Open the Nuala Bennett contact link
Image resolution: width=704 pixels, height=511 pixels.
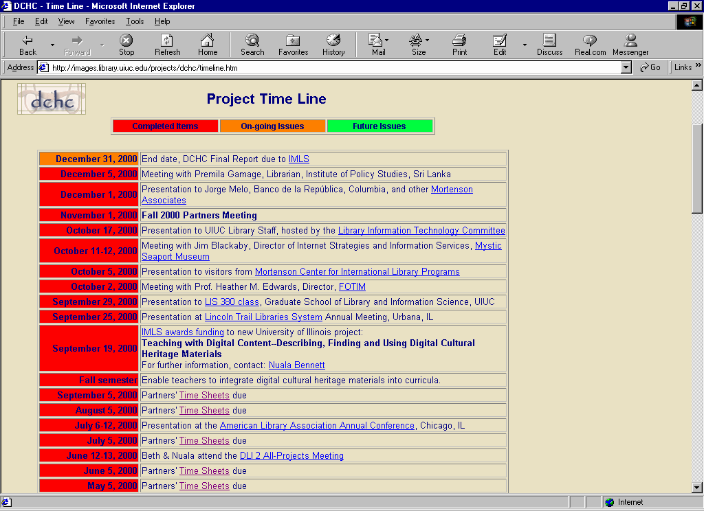click(296, 365)
